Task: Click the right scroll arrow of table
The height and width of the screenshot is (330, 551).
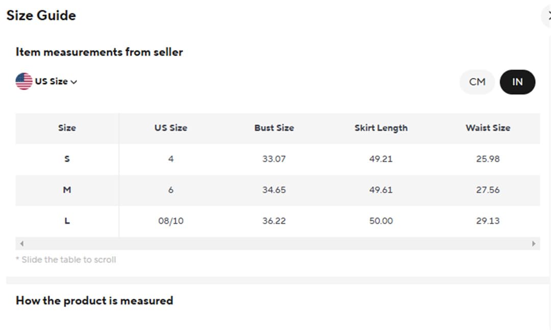Action: pos(534,243)
